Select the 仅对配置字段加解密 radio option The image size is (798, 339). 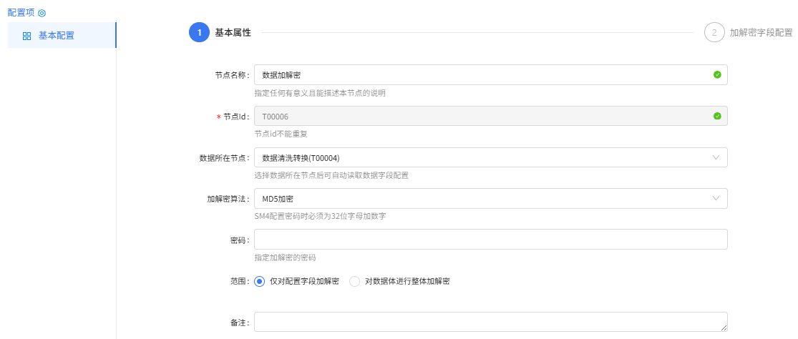point(260,282)
